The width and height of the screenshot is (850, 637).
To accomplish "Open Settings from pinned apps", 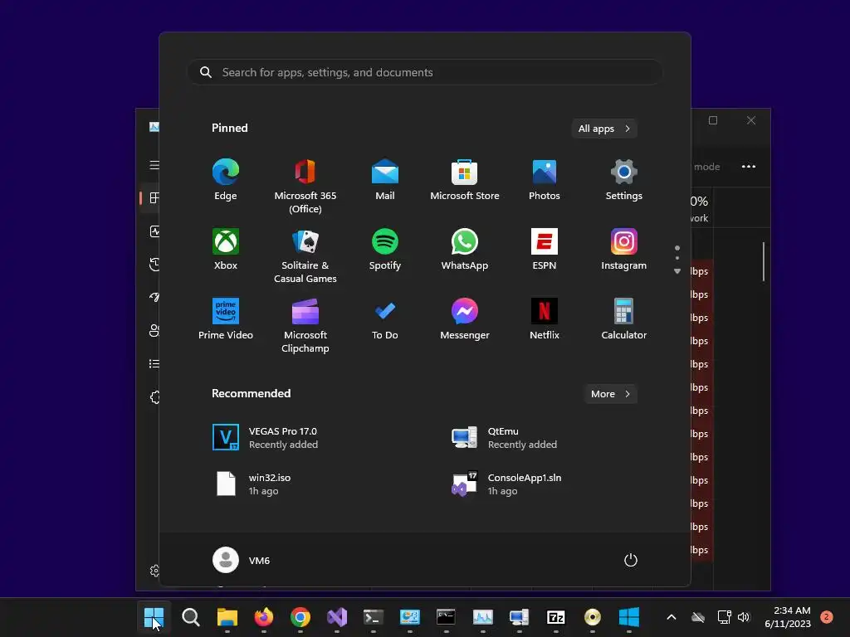I will click(624, 180).
